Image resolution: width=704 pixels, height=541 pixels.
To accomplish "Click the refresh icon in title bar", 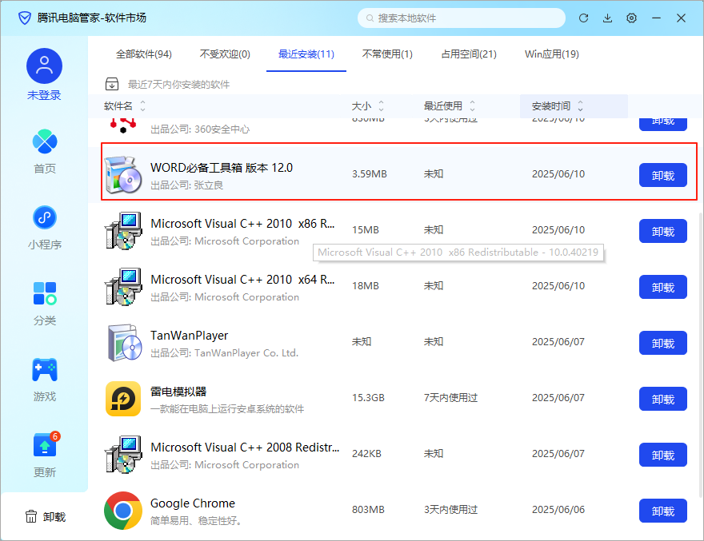I will (583, 18).
